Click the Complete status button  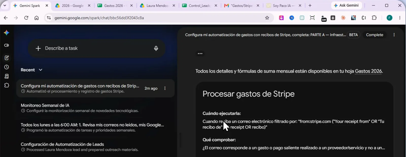coord(375,35)
